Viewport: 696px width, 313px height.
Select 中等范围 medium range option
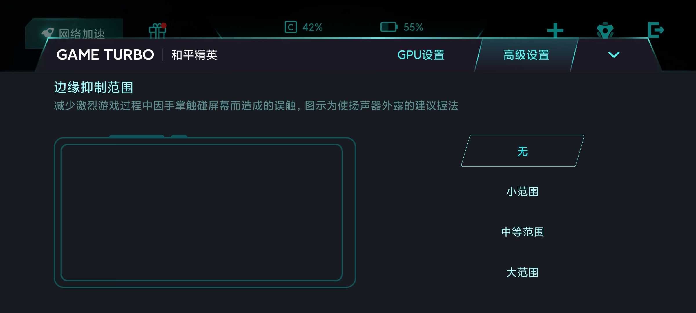click(x=523, y=232)
